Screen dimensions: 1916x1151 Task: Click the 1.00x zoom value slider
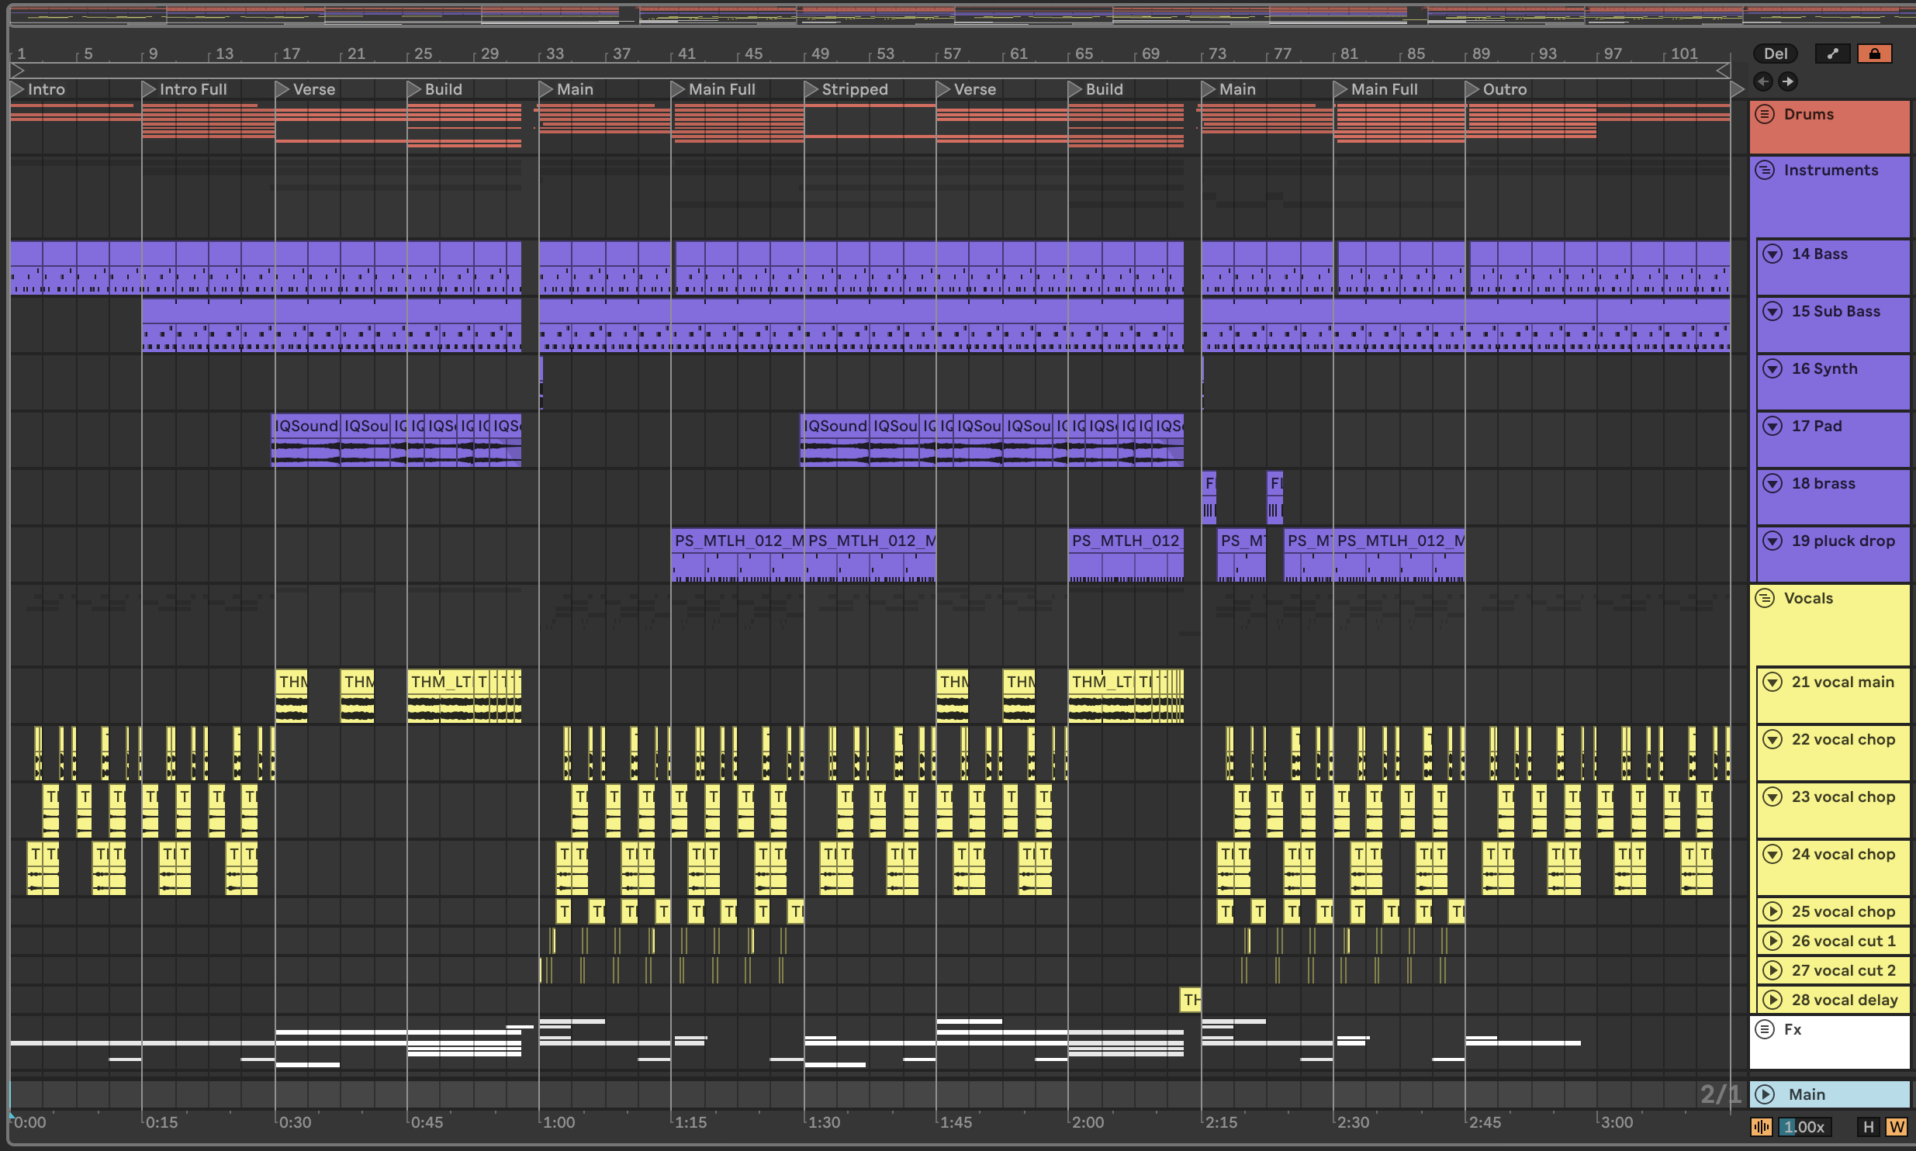(1804, 1127)
